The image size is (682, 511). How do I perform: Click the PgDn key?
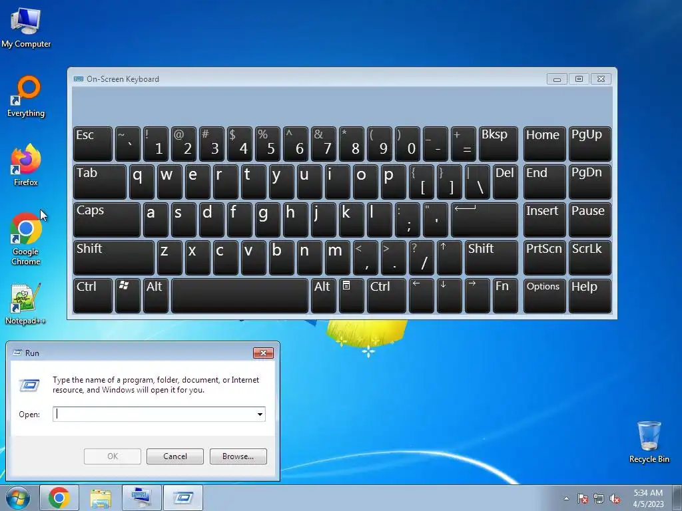click(x=590, y=182)
